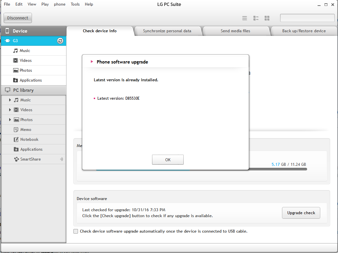338x253 pixels.
Task: Open Notebook label in PC library
Action: tap(29, 139)
